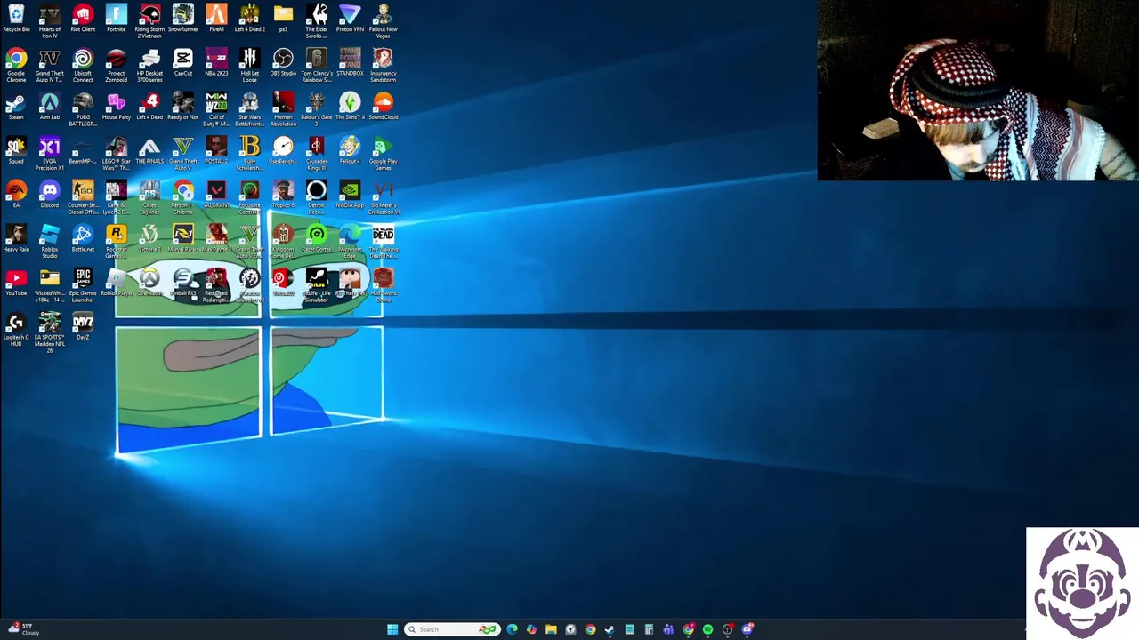Open Google Play Games shortcut
The height and width of the screenshot is (640, 1139).
pos(384,153)
